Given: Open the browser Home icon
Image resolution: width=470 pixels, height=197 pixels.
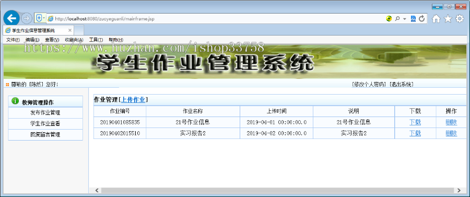Looking at the screenshot, I should 436,19.
